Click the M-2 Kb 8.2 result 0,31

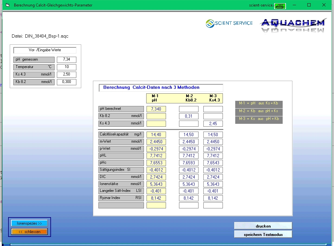click(x=188, y=116)
